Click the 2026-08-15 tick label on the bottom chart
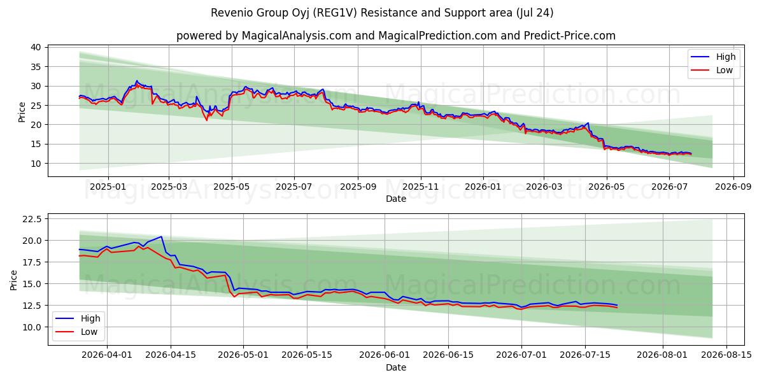 727,356
